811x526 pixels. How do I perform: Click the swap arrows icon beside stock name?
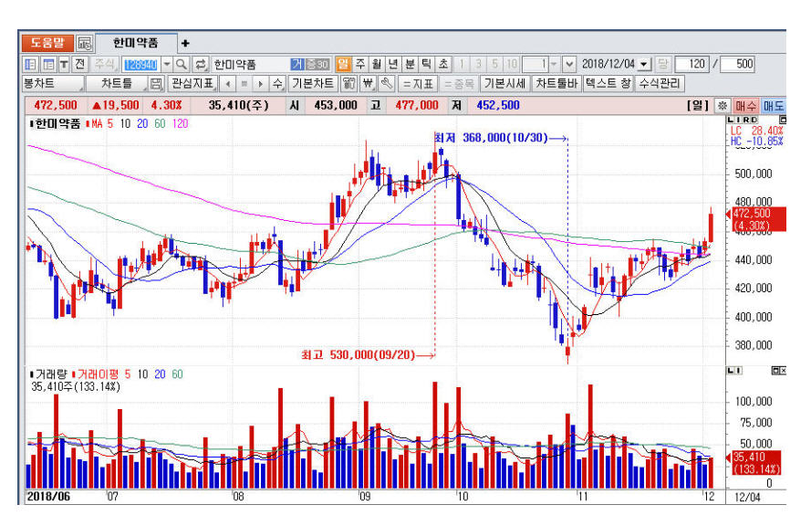click(200, 65)
